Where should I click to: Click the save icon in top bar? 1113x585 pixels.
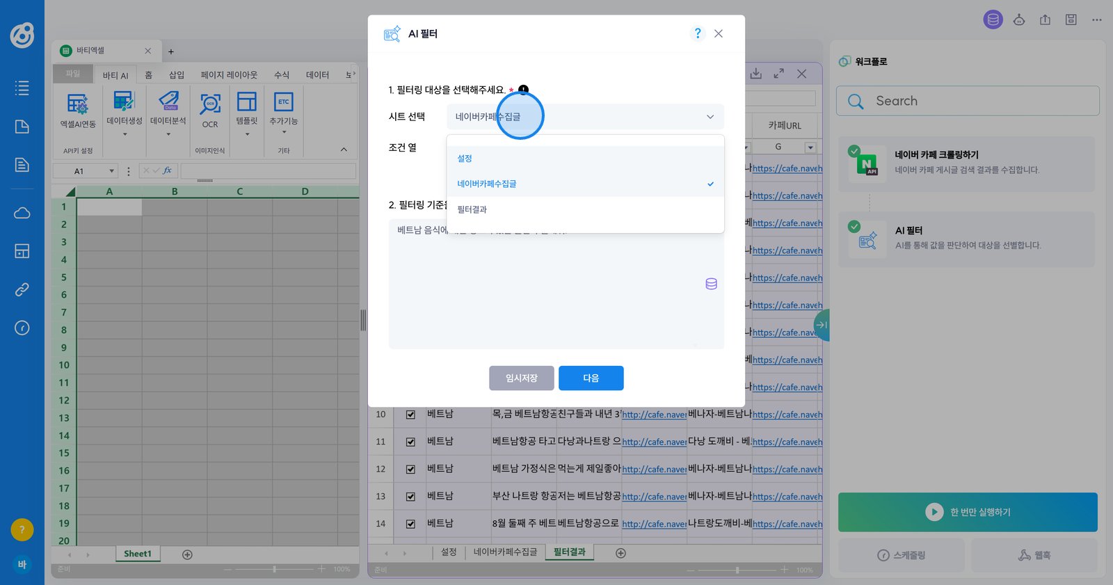(1071, 19)
